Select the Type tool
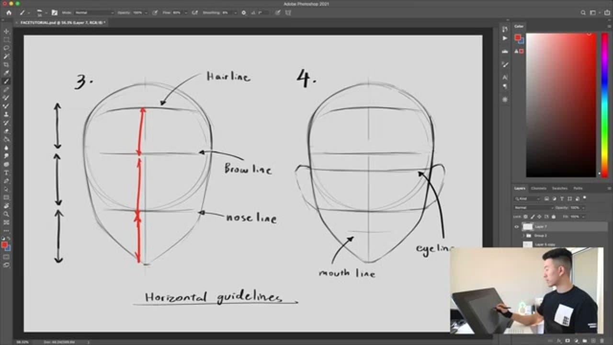Viewport: 613px width, 345px height. pos(6,172)
